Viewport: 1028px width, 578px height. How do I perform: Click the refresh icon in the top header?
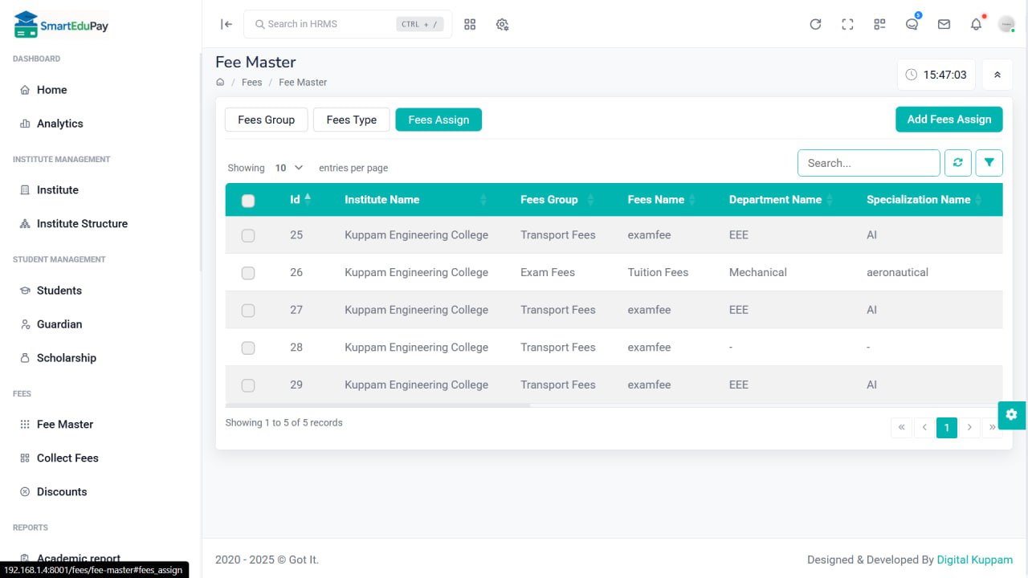coord(815,24)
